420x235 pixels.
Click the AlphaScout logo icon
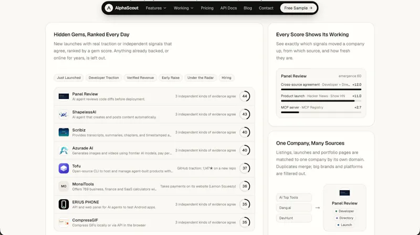tap(109, 8)
